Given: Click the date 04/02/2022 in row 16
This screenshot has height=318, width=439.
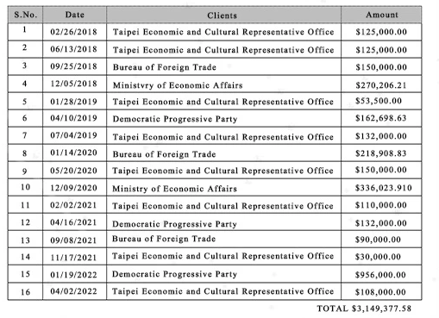Looking at the screenshot, I should [74, 291].
